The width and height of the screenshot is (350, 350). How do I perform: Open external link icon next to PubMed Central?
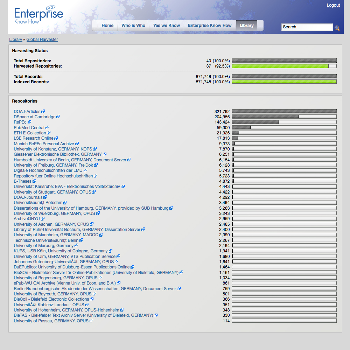[47, 128]
